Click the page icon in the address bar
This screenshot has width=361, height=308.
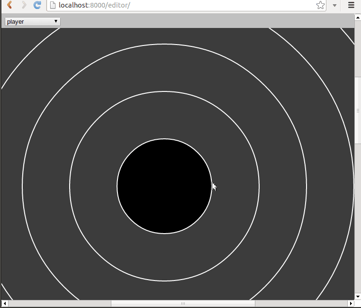53,5
